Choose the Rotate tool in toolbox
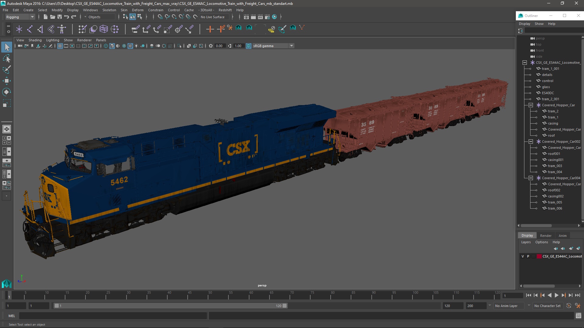 click(7, 92)
